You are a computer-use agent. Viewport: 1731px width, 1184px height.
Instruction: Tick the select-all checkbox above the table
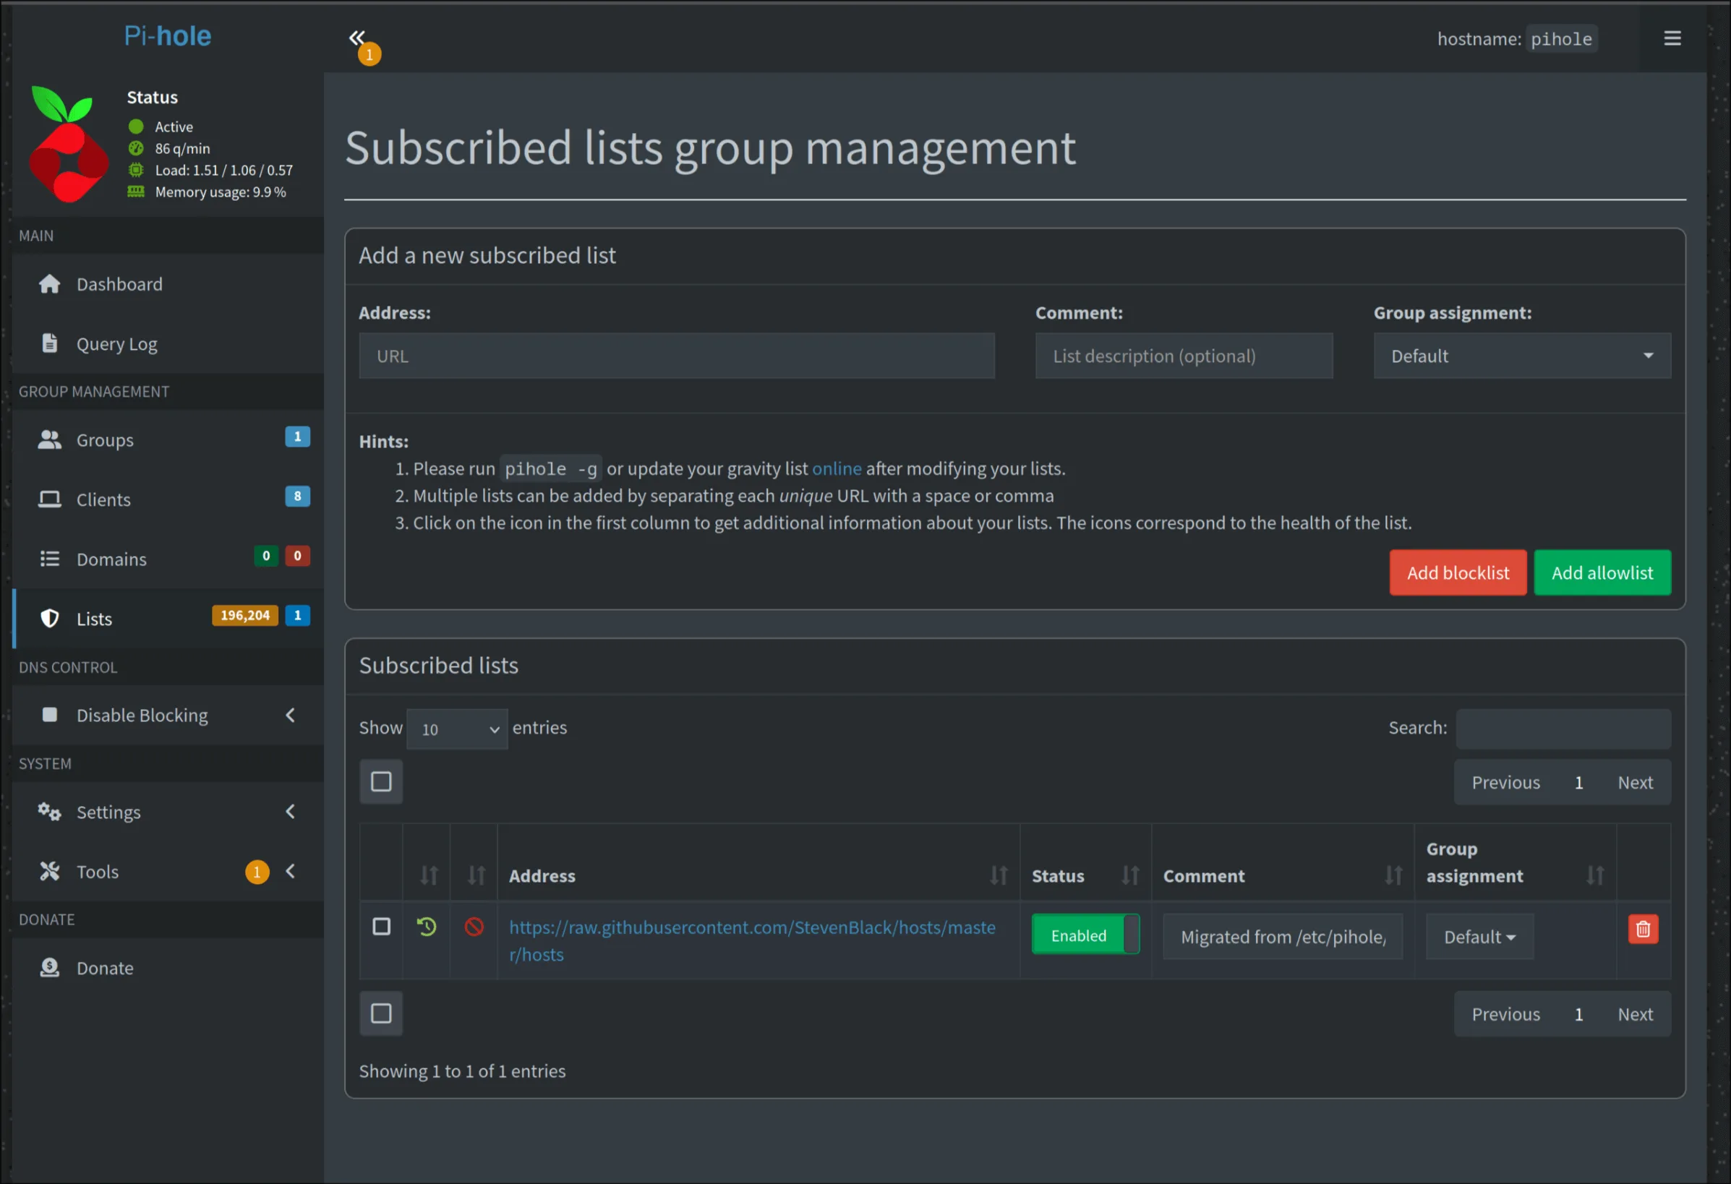381,782
